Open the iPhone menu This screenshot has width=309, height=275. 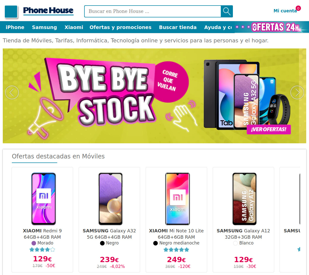click(x=15, y=27)
